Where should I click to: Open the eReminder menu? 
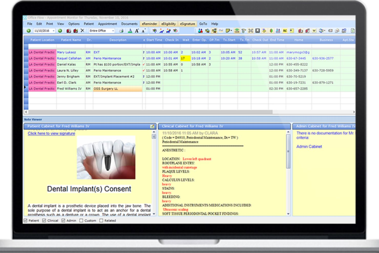coord(150,24)
